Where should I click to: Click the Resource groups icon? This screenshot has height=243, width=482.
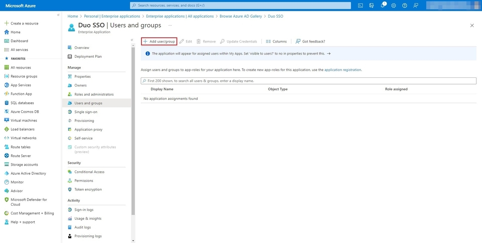pos(6,76)
